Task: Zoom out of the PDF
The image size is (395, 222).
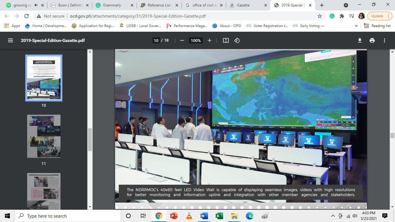Action: coord(182,40)
